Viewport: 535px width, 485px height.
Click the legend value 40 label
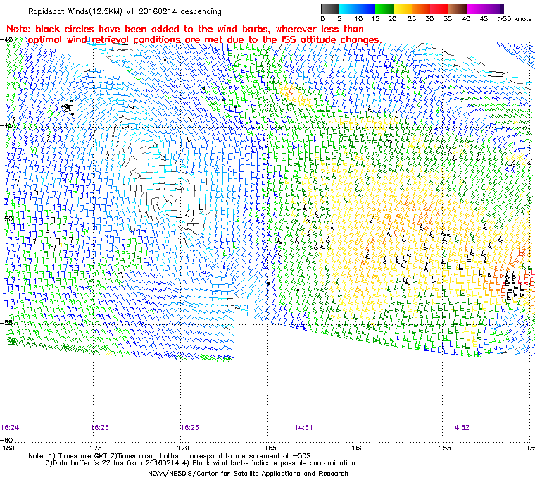[x=466, y=19]
